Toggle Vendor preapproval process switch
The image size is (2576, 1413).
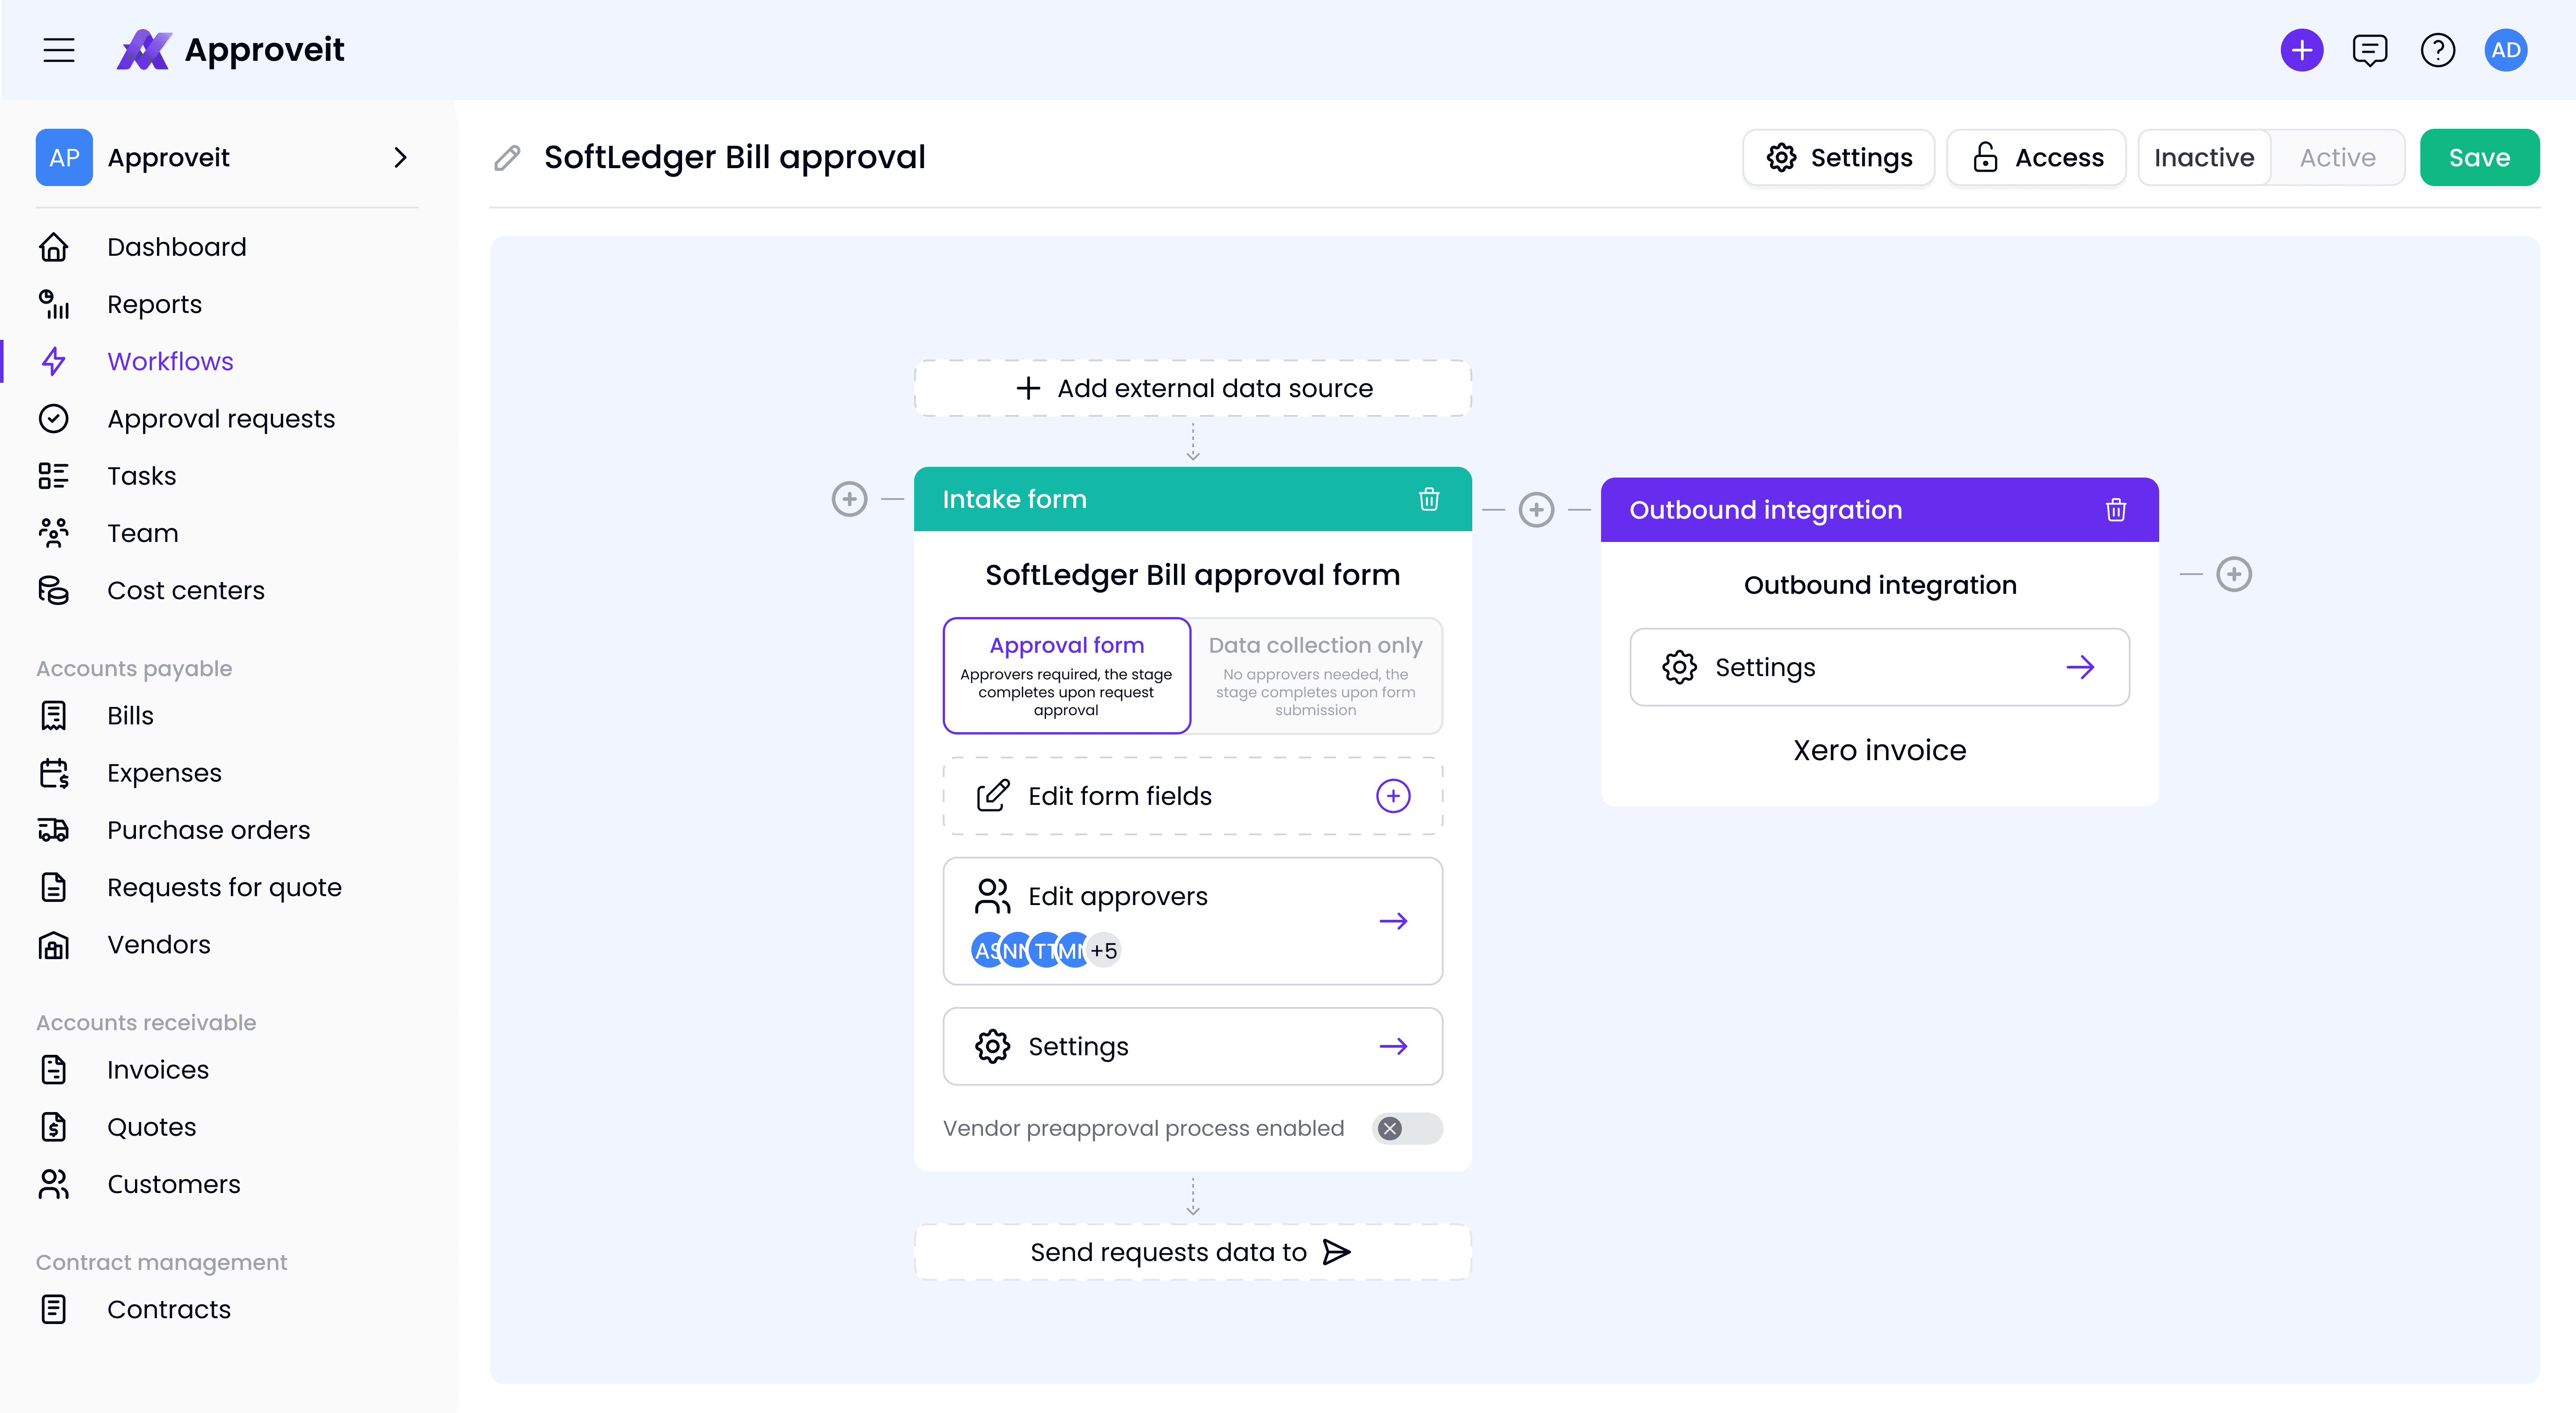pos(1407,1128)
